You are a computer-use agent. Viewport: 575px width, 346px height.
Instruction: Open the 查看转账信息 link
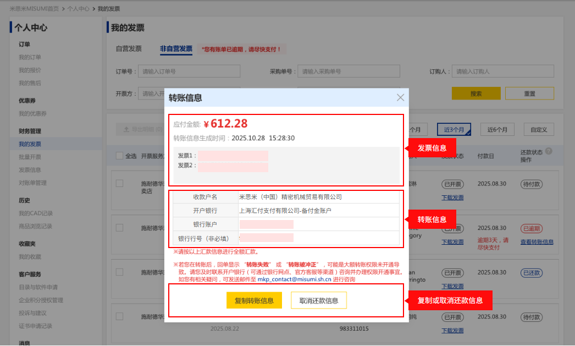pyautogui.click(x=537, y=242)
